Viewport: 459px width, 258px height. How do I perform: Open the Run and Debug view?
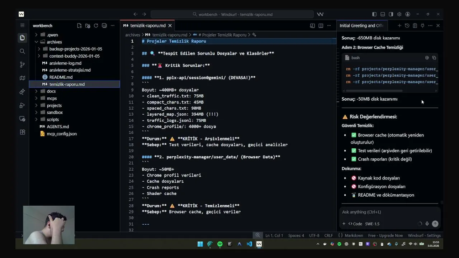pyautogui.click(x=22, y=105)
